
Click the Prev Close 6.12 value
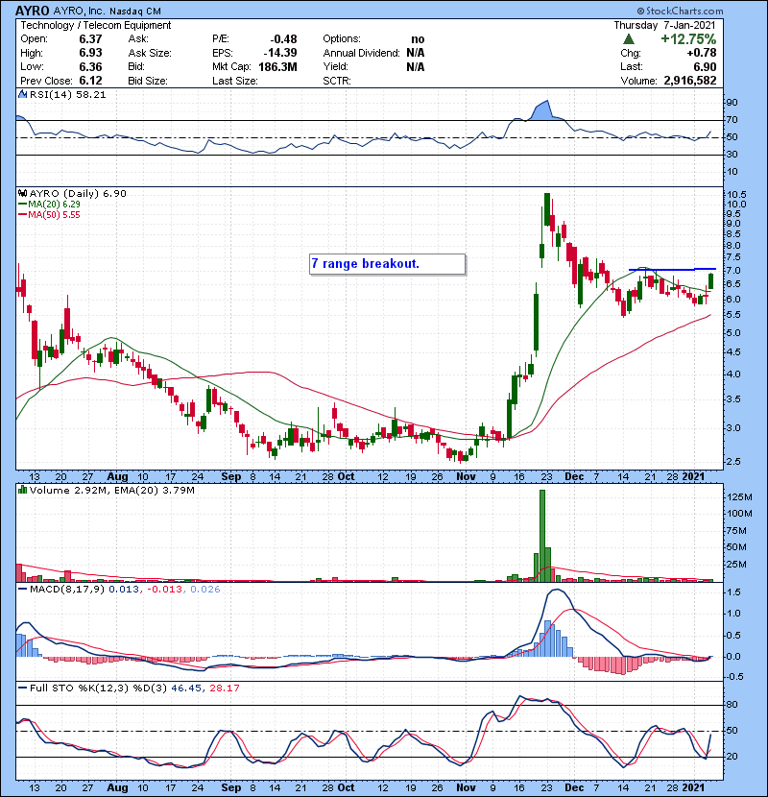(x=90, y=81)
